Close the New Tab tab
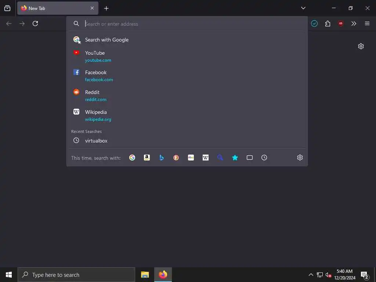The image size is (376, 282). [x=92, y=8]
